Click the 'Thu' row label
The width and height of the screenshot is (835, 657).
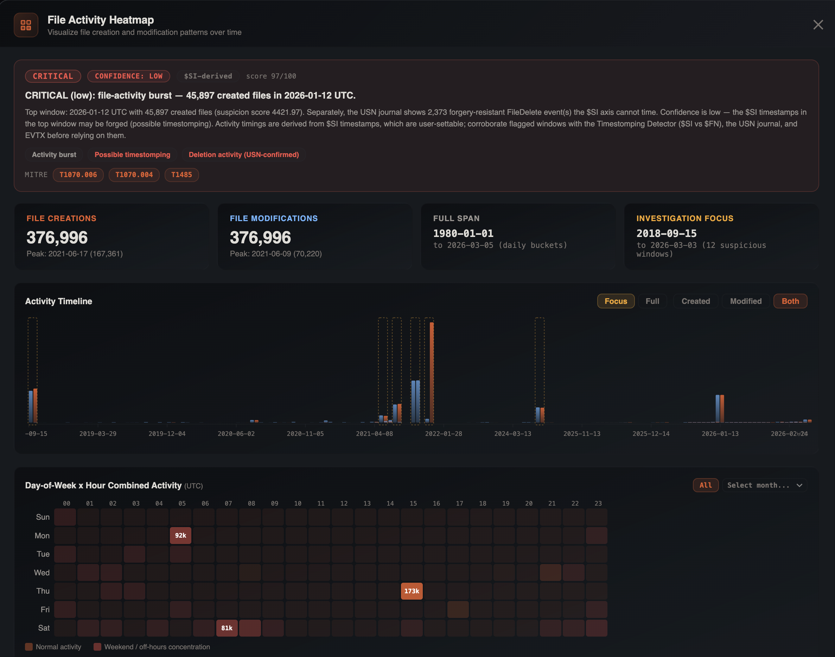(43, 591)
